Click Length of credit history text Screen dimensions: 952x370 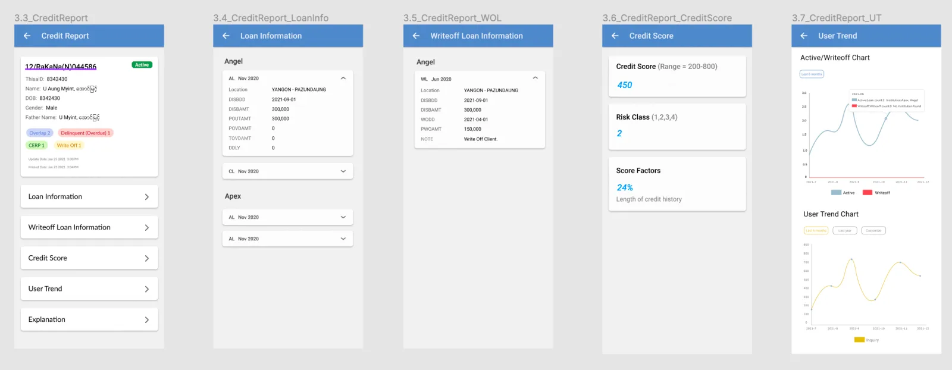click(649, 199)
